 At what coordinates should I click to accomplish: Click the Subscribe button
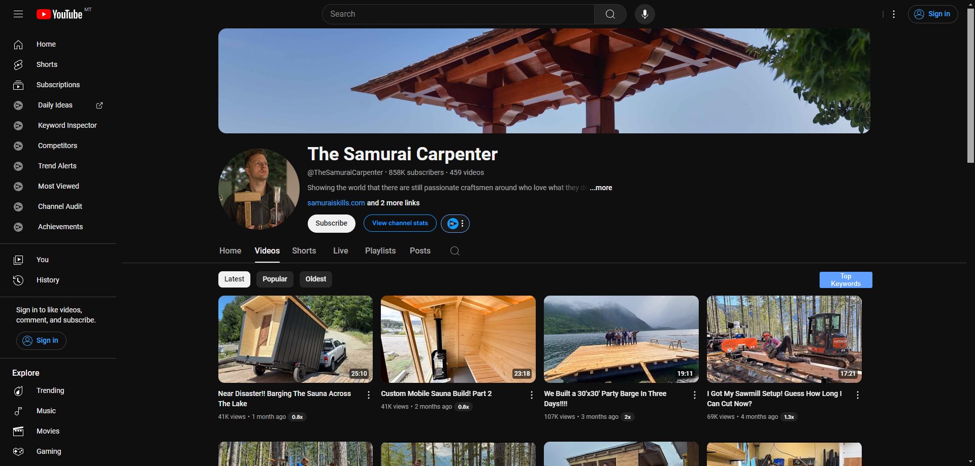(x=331, y=224)
